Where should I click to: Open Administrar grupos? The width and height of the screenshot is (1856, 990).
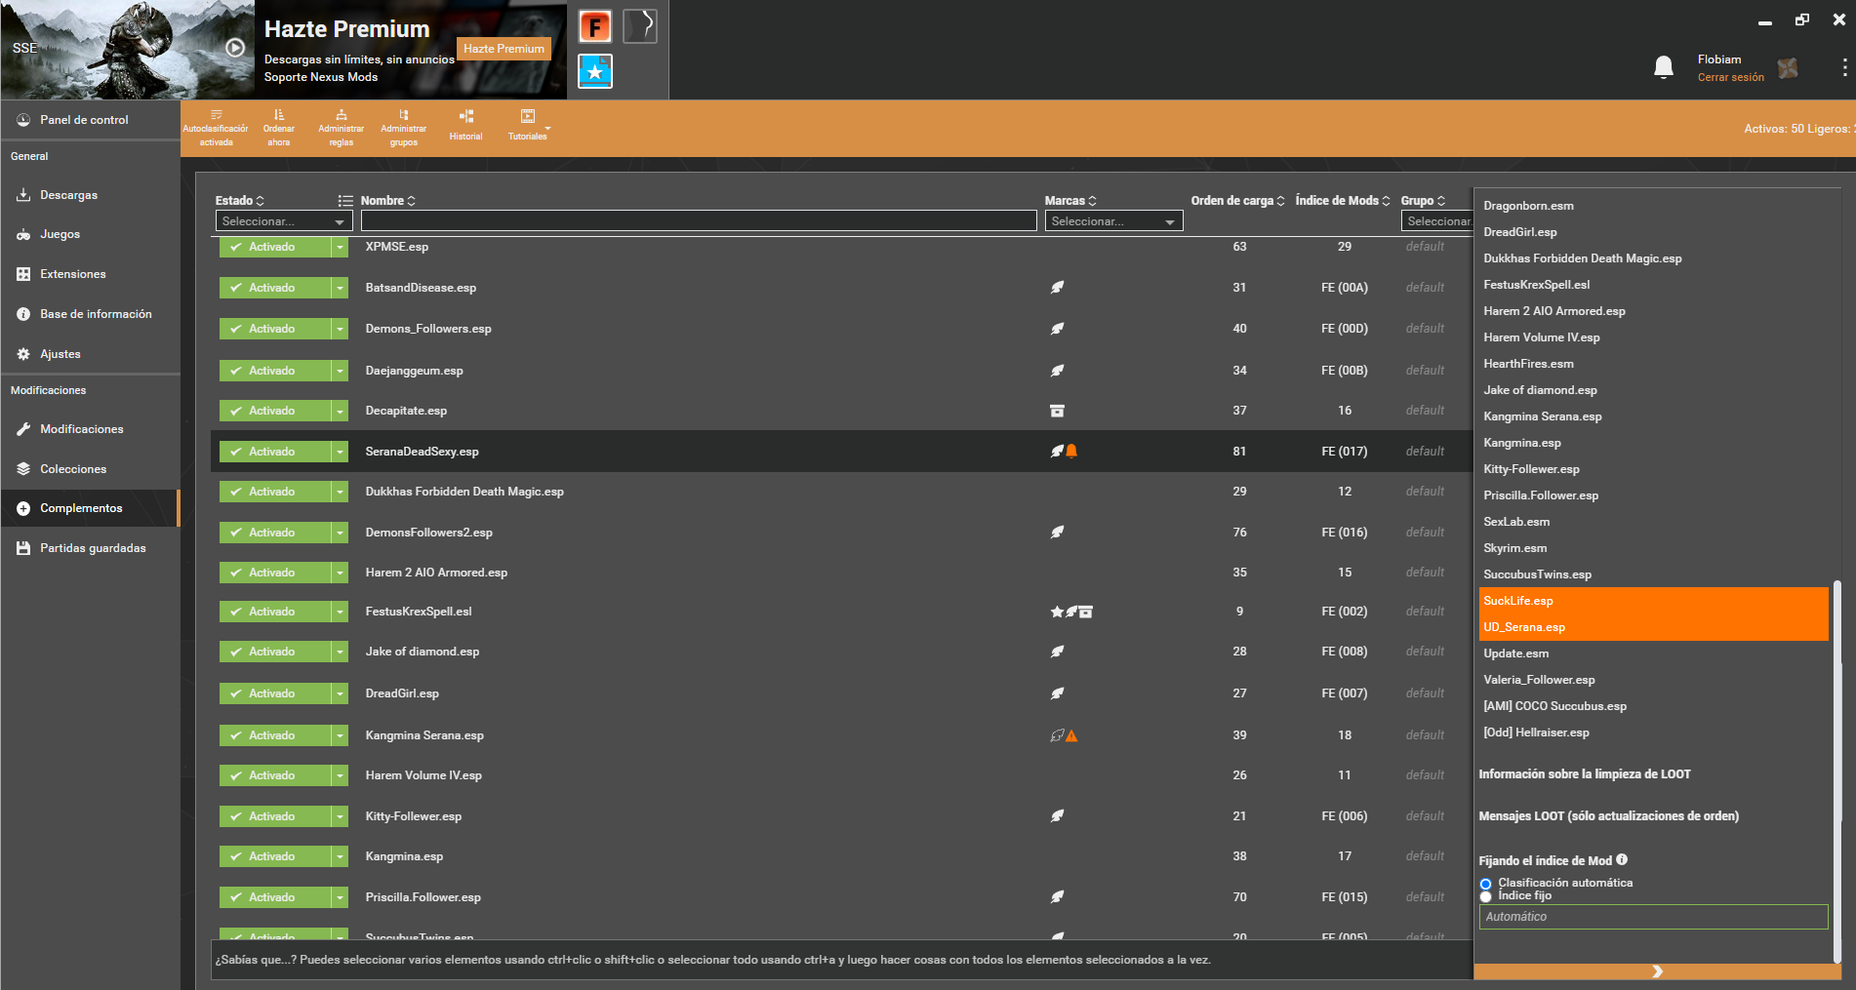(403, 128)
